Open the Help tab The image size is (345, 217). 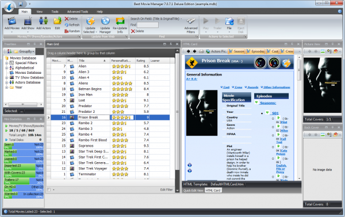coord(99,11)
